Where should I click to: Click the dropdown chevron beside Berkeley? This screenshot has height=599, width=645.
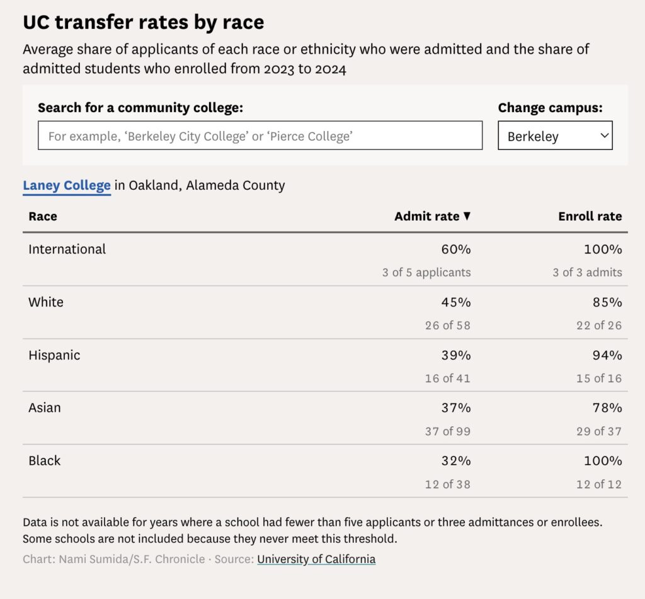(x=604, y=136)
